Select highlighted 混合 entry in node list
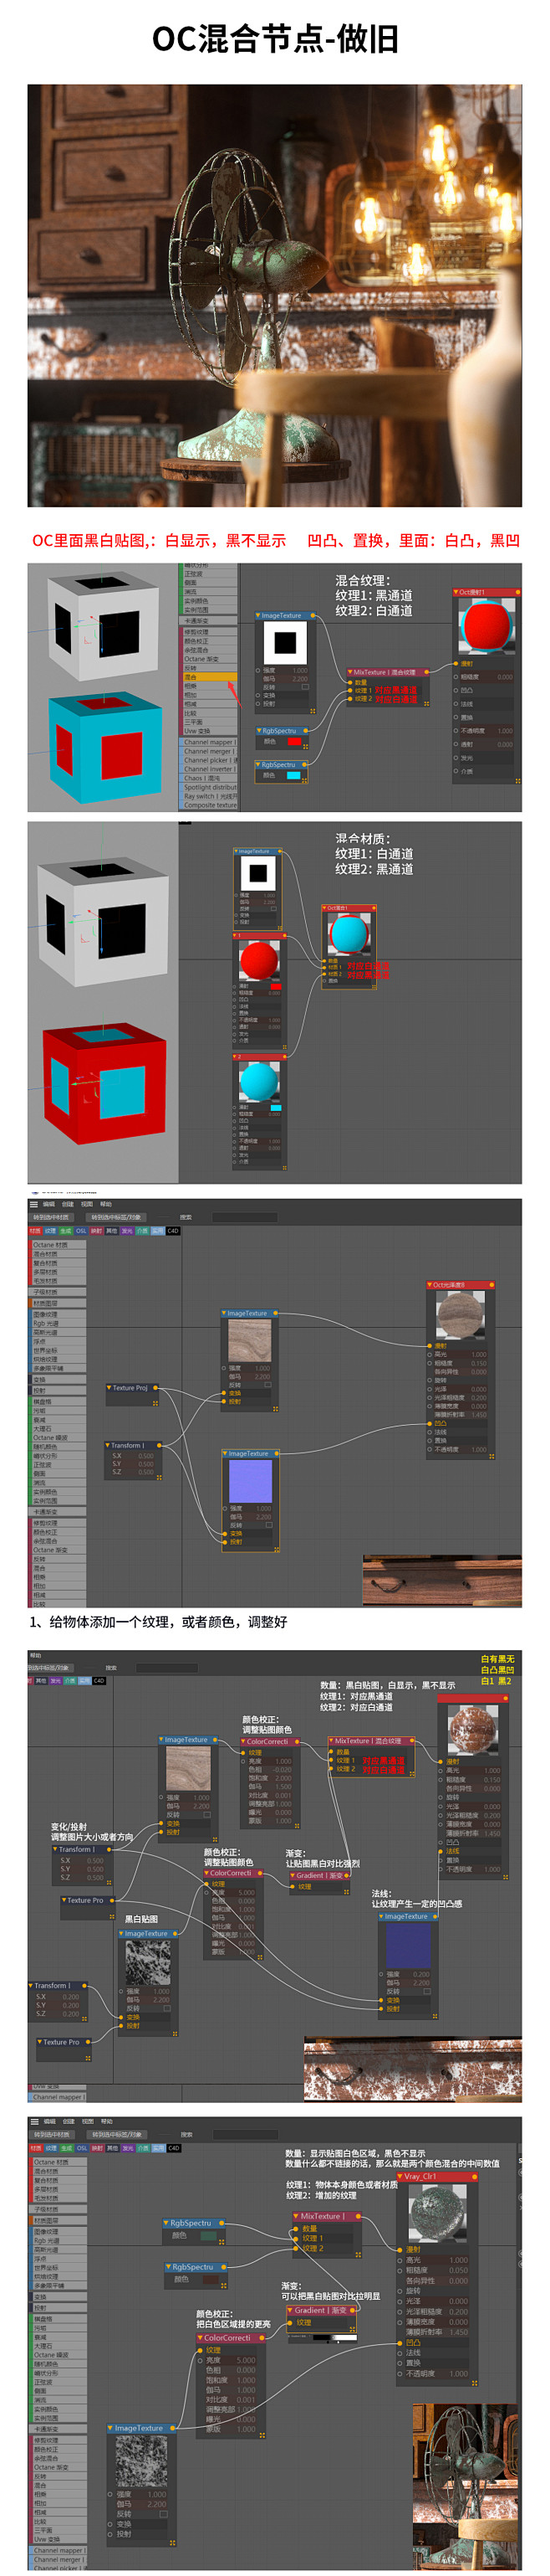550x2576 pixels. click(x=210, y=677)
